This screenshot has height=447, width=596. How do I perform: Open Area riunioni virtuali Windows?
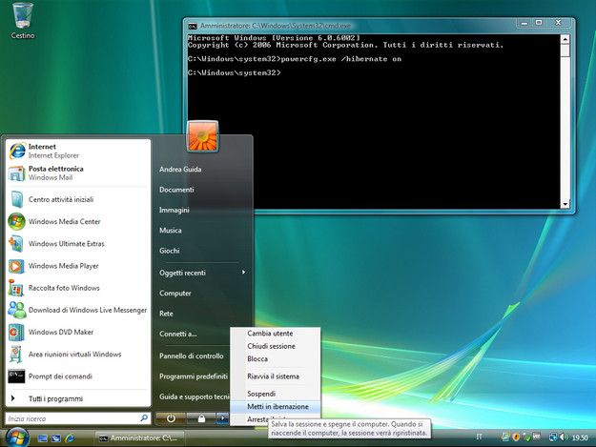78,354
